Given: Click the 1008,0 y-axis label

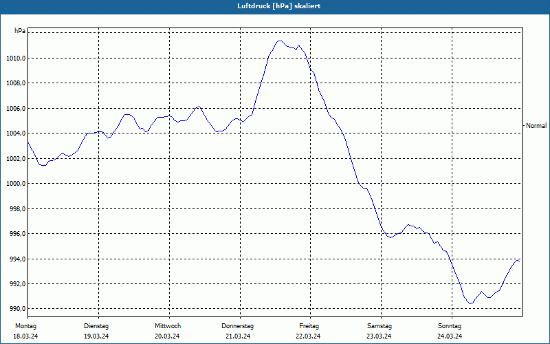Looking at the screenshot, I should [16, 83].
